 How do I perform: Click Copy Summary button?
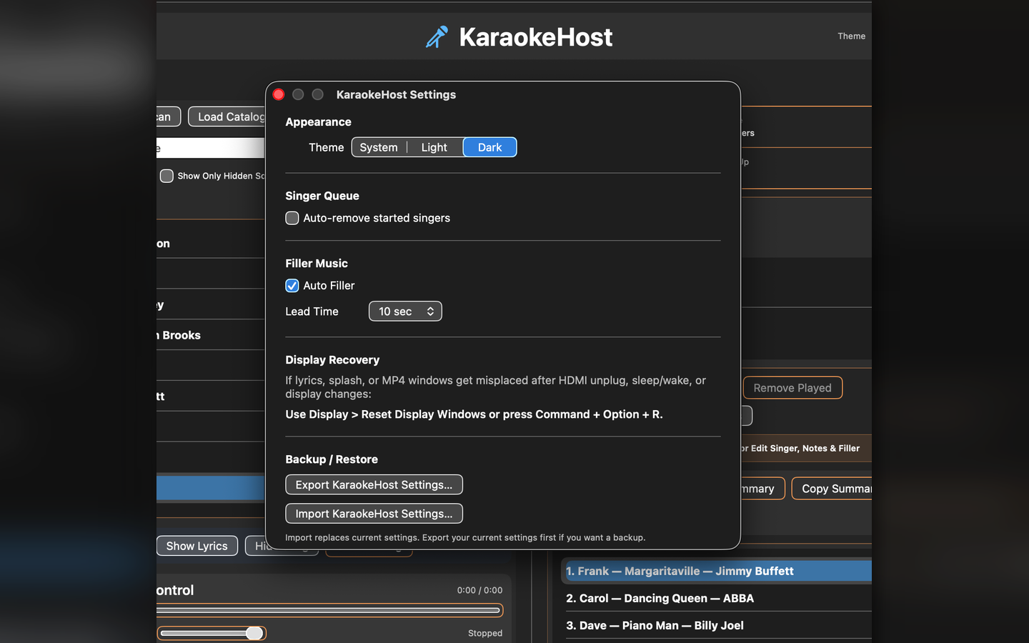coord(832,489)
